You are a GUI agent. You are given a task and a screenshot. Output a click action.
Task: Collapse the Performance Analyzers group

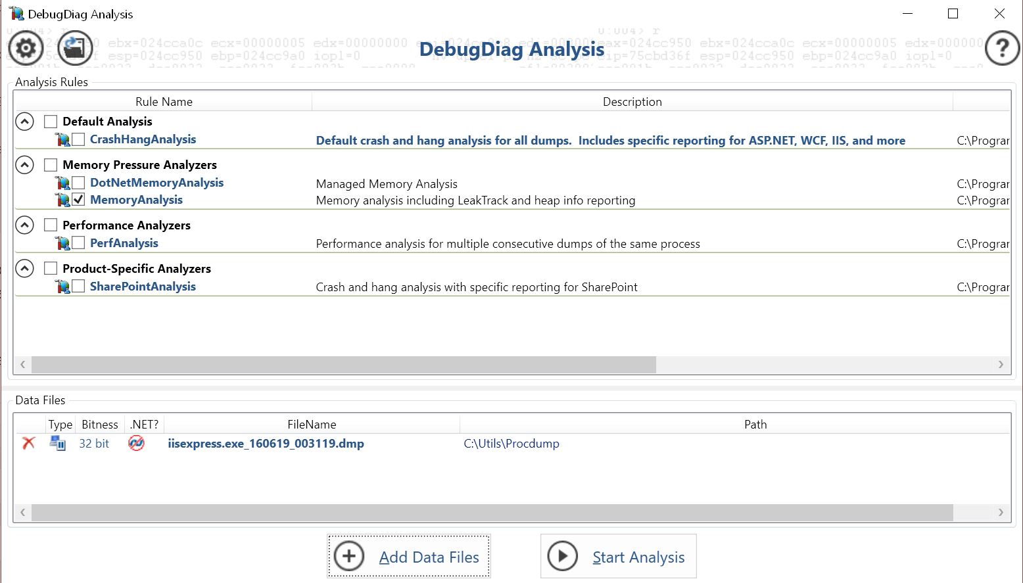(x=24, y=225)
